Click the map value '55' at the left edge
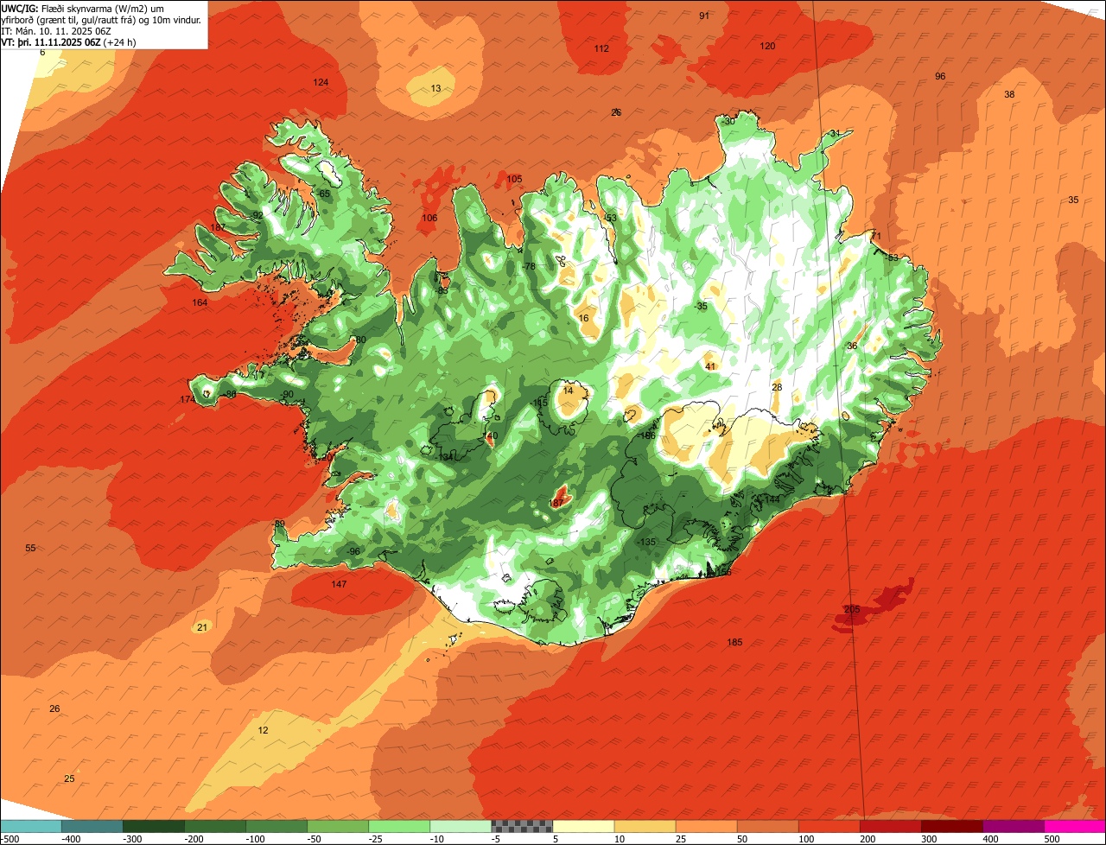This screenshot has height=845, width=1106. pos(30,548)
